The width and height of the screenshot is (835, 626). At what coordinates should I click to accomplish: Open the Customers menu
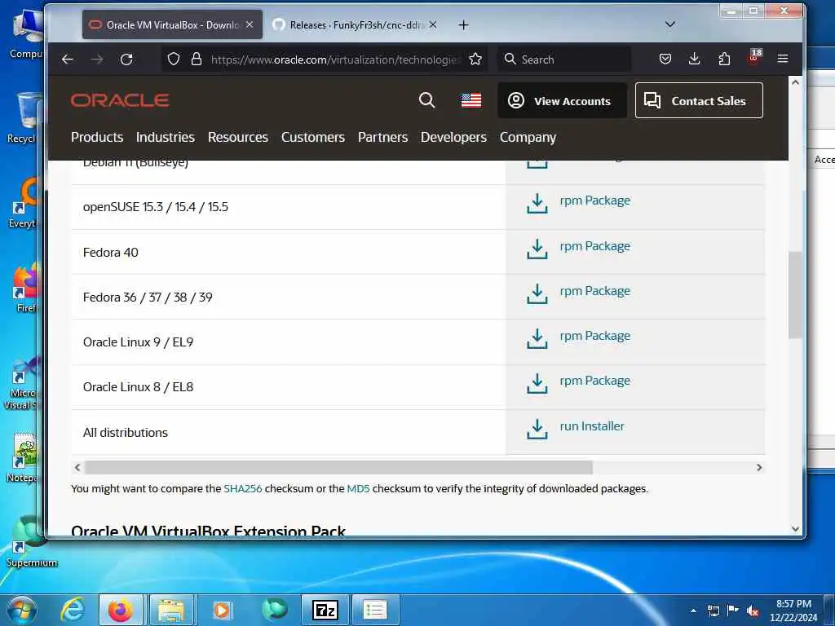[x=313, y=137]
